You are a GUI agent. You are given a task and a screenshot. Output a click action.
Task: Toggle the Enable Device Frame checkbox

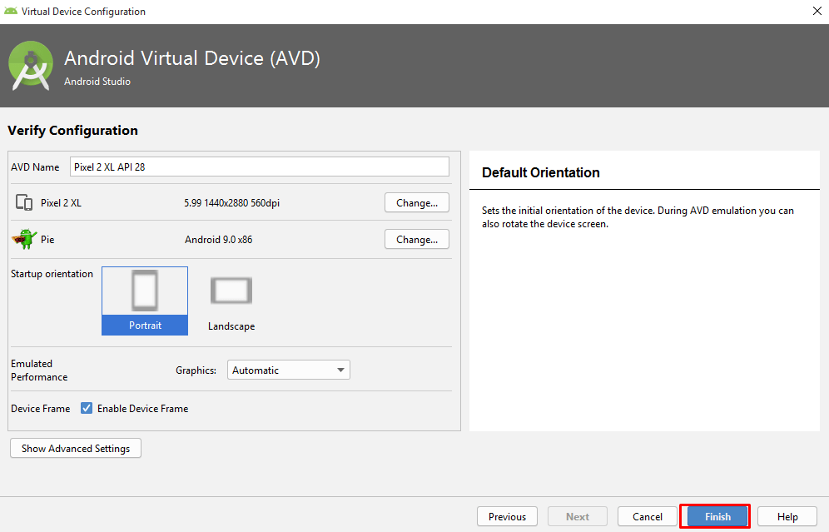pyautogui.click(x=87, y=409)
